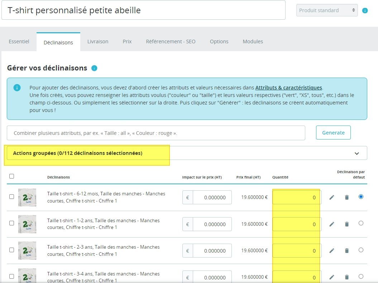Click price impact field for 3-4 ans row
The width and height of the screenshot is (378, 283).
click(212, 277)
